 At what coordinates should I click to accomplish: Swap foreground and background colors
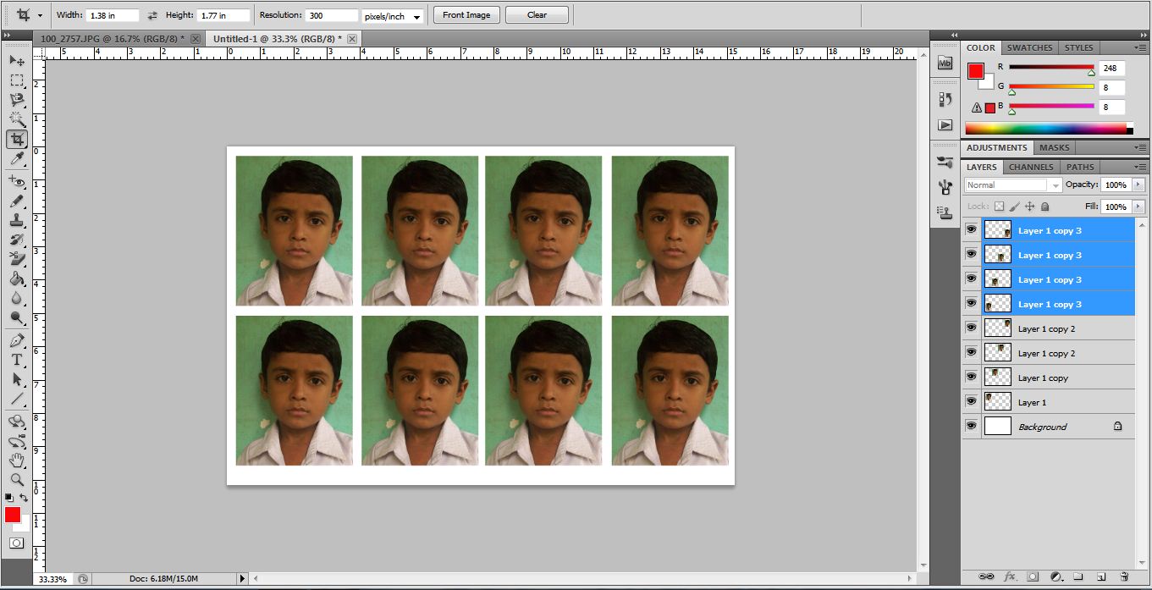coord(24,498)
